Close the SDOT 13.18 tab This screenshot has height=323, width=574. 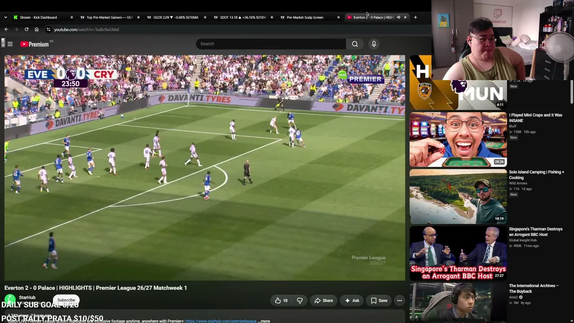[272, 17]
